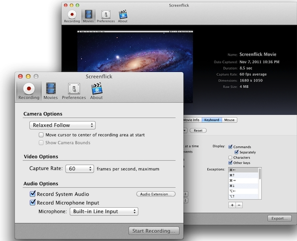
Task: Open Preferences switch icon in front window
Action: click(x=74, y=89)
